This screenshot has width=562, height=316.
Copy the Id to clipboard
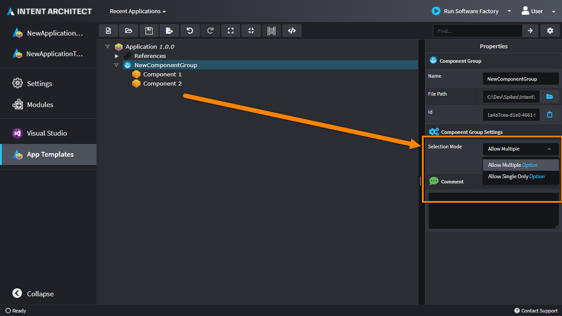pyautogui.click(x=549, y=115)
